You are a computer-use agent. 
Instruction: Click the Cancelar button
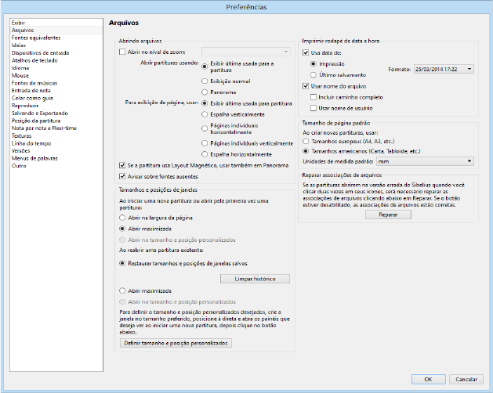[466, 379]
